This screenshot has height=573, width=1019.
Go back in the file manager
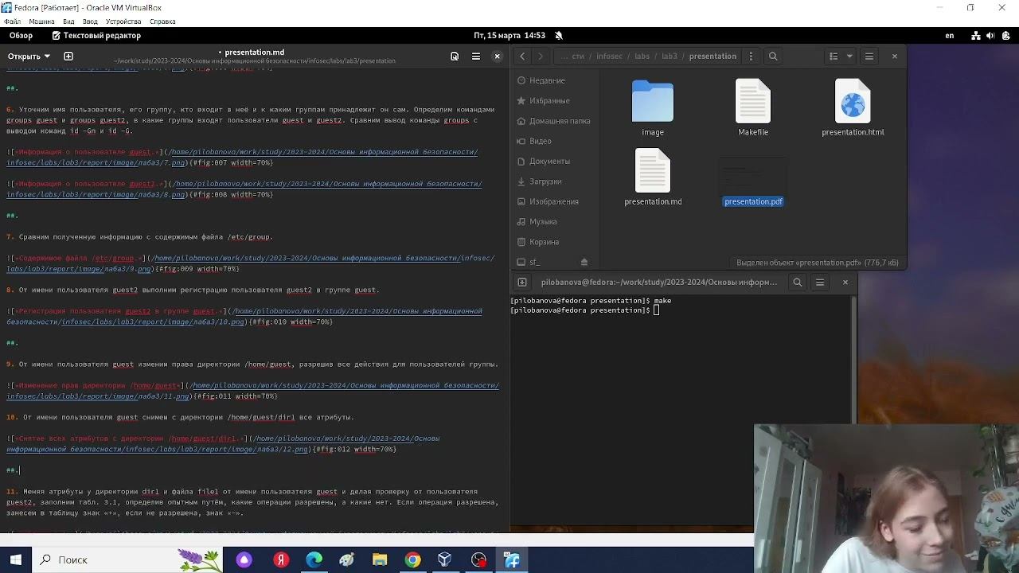[x=522, y=57]
